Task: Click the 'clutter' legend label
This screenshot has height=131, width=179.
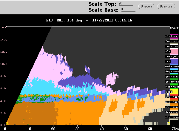Action: point(172,36)
